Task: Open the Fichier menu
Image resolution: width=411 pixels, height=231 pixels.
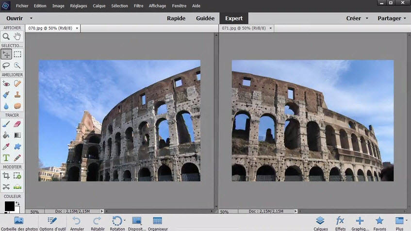Action: [22, 6]
